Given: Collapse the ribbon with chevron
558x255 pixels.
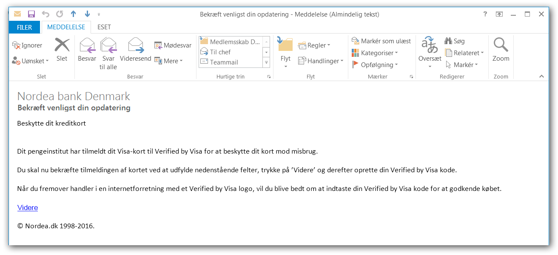Looking at the screenshot, I should tap(541, 76).
